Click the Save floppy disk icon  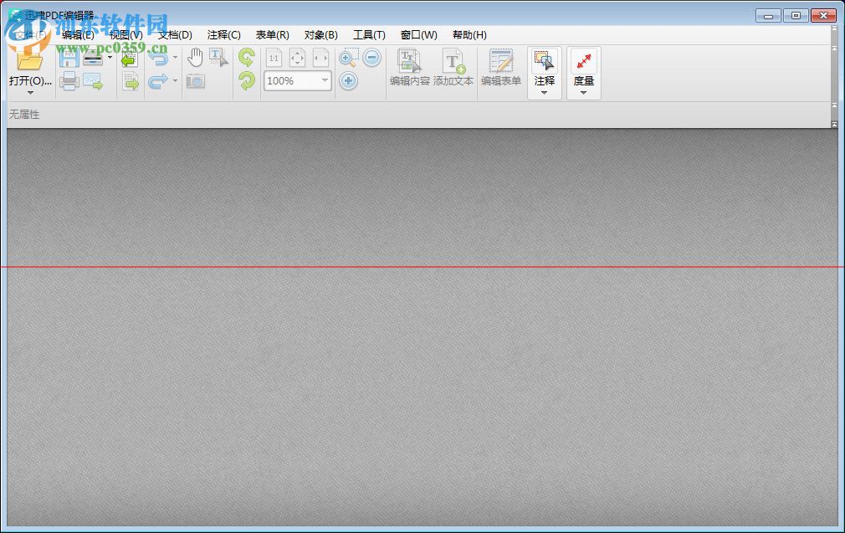click(69, 57)
